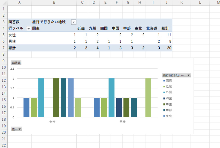Select the 男性 北海道 bar in chart
The image size is (220, 148).
(x=148, y=98)
